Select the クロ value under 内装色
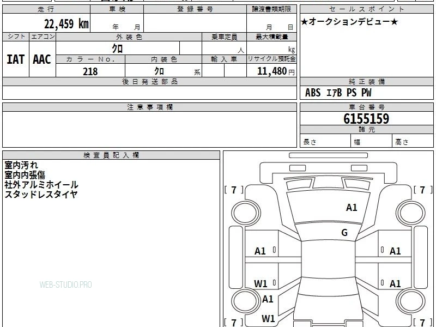The height and width of the screenshot is (327, 436). click(x=159, y=71)
